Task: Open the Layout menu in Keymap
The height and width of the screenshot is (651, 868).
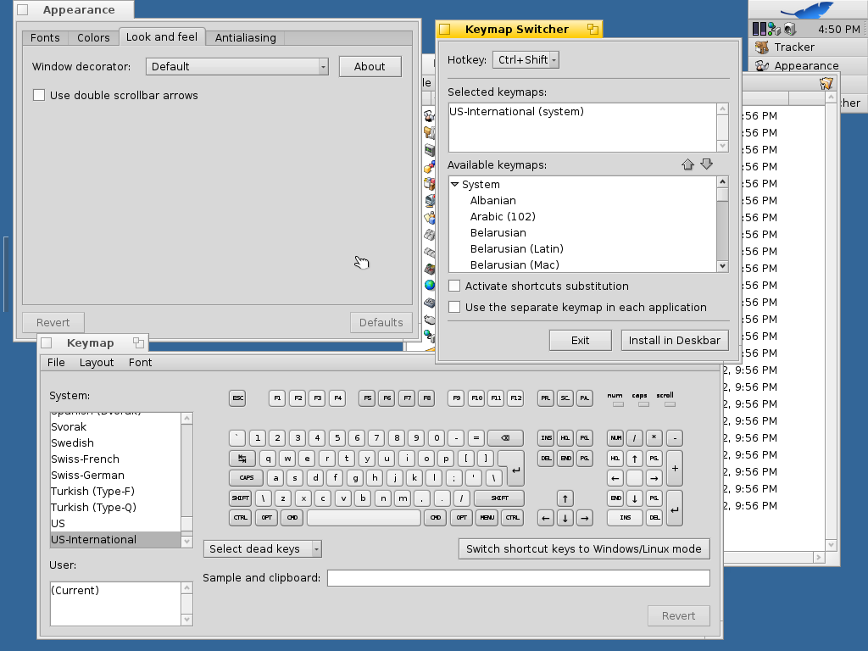Action: [x=97, y=362]
